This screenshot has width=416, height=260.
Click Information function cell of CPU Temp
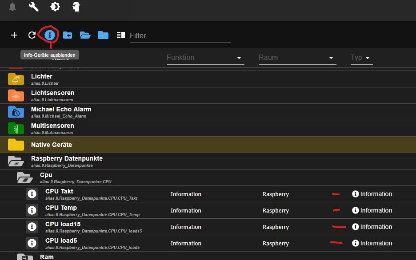(186, 210)
